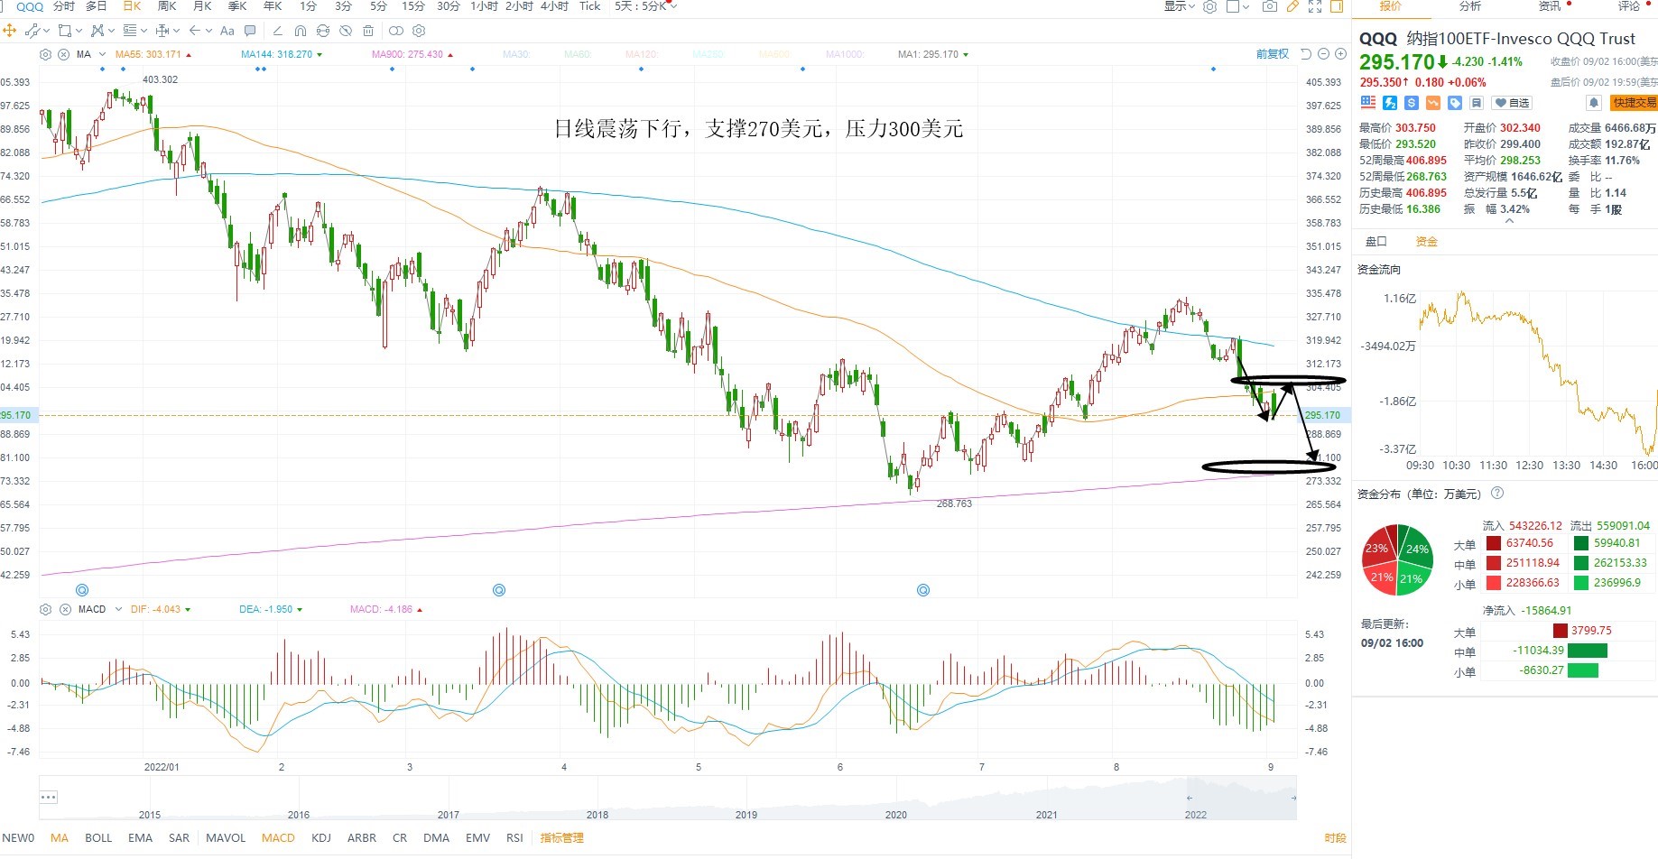The height and width of the screenshot is (859, 1658).
Task: Open the 资讯 news tab
Action: [x=1550, y=6]
